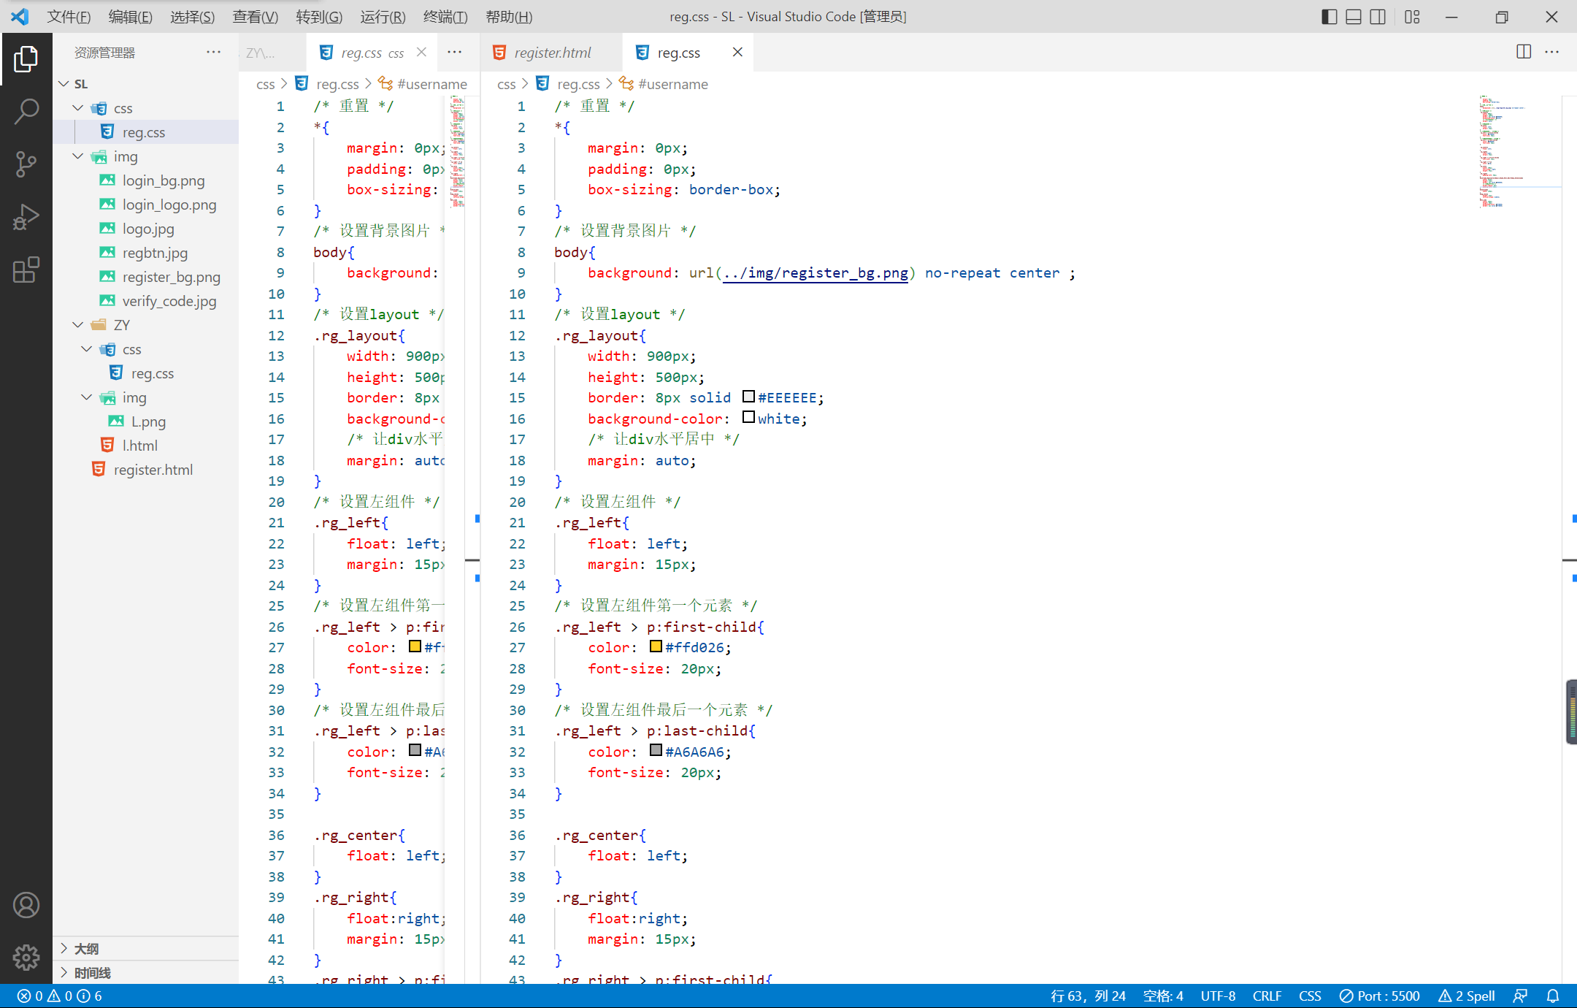Screen dimensions: 1577x1008
Task: Open the Extensions view
Action: 26,270
